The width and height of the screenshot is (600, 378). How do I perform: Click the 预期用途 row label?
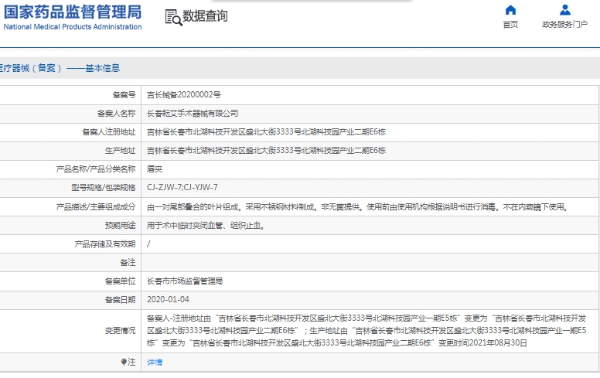[x=120, y=226]
